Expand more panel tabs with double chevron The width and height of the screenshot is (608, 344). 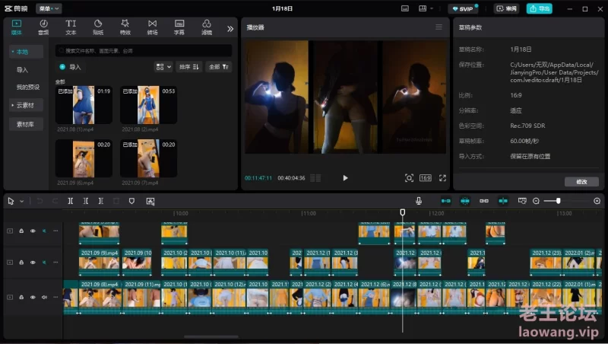coord(230,28)
